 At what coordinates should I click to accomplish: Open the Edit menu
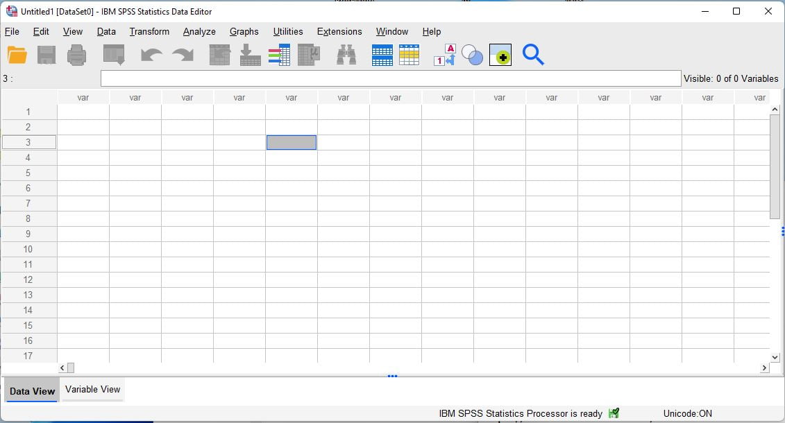[41, 31]
